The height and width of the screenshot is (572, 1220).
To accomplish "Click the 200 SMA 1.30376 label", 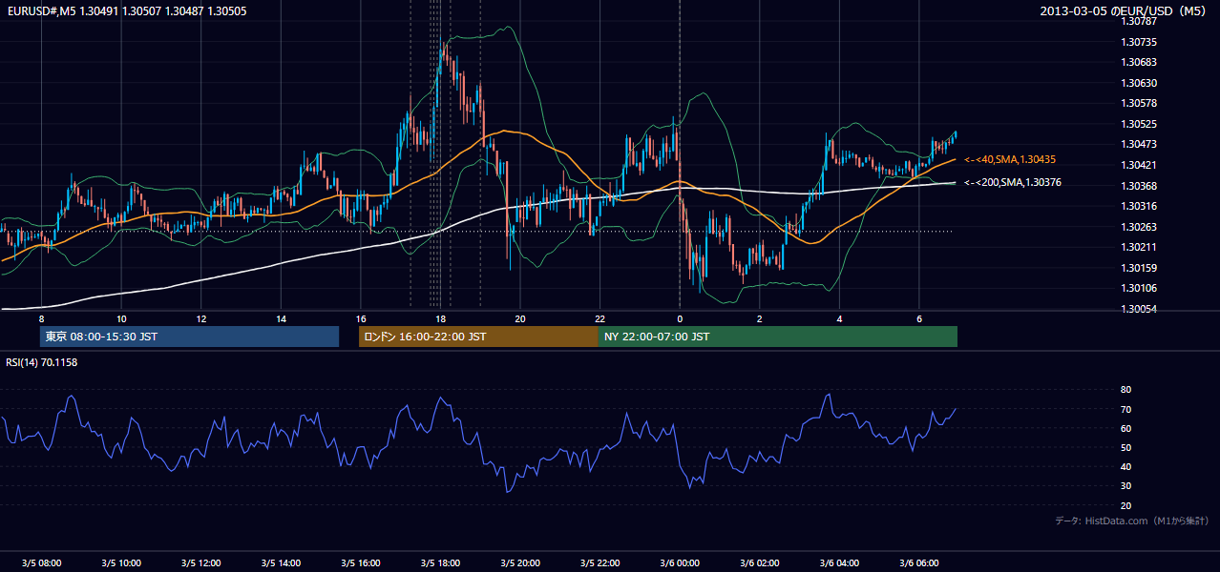I will [1013, 182].
